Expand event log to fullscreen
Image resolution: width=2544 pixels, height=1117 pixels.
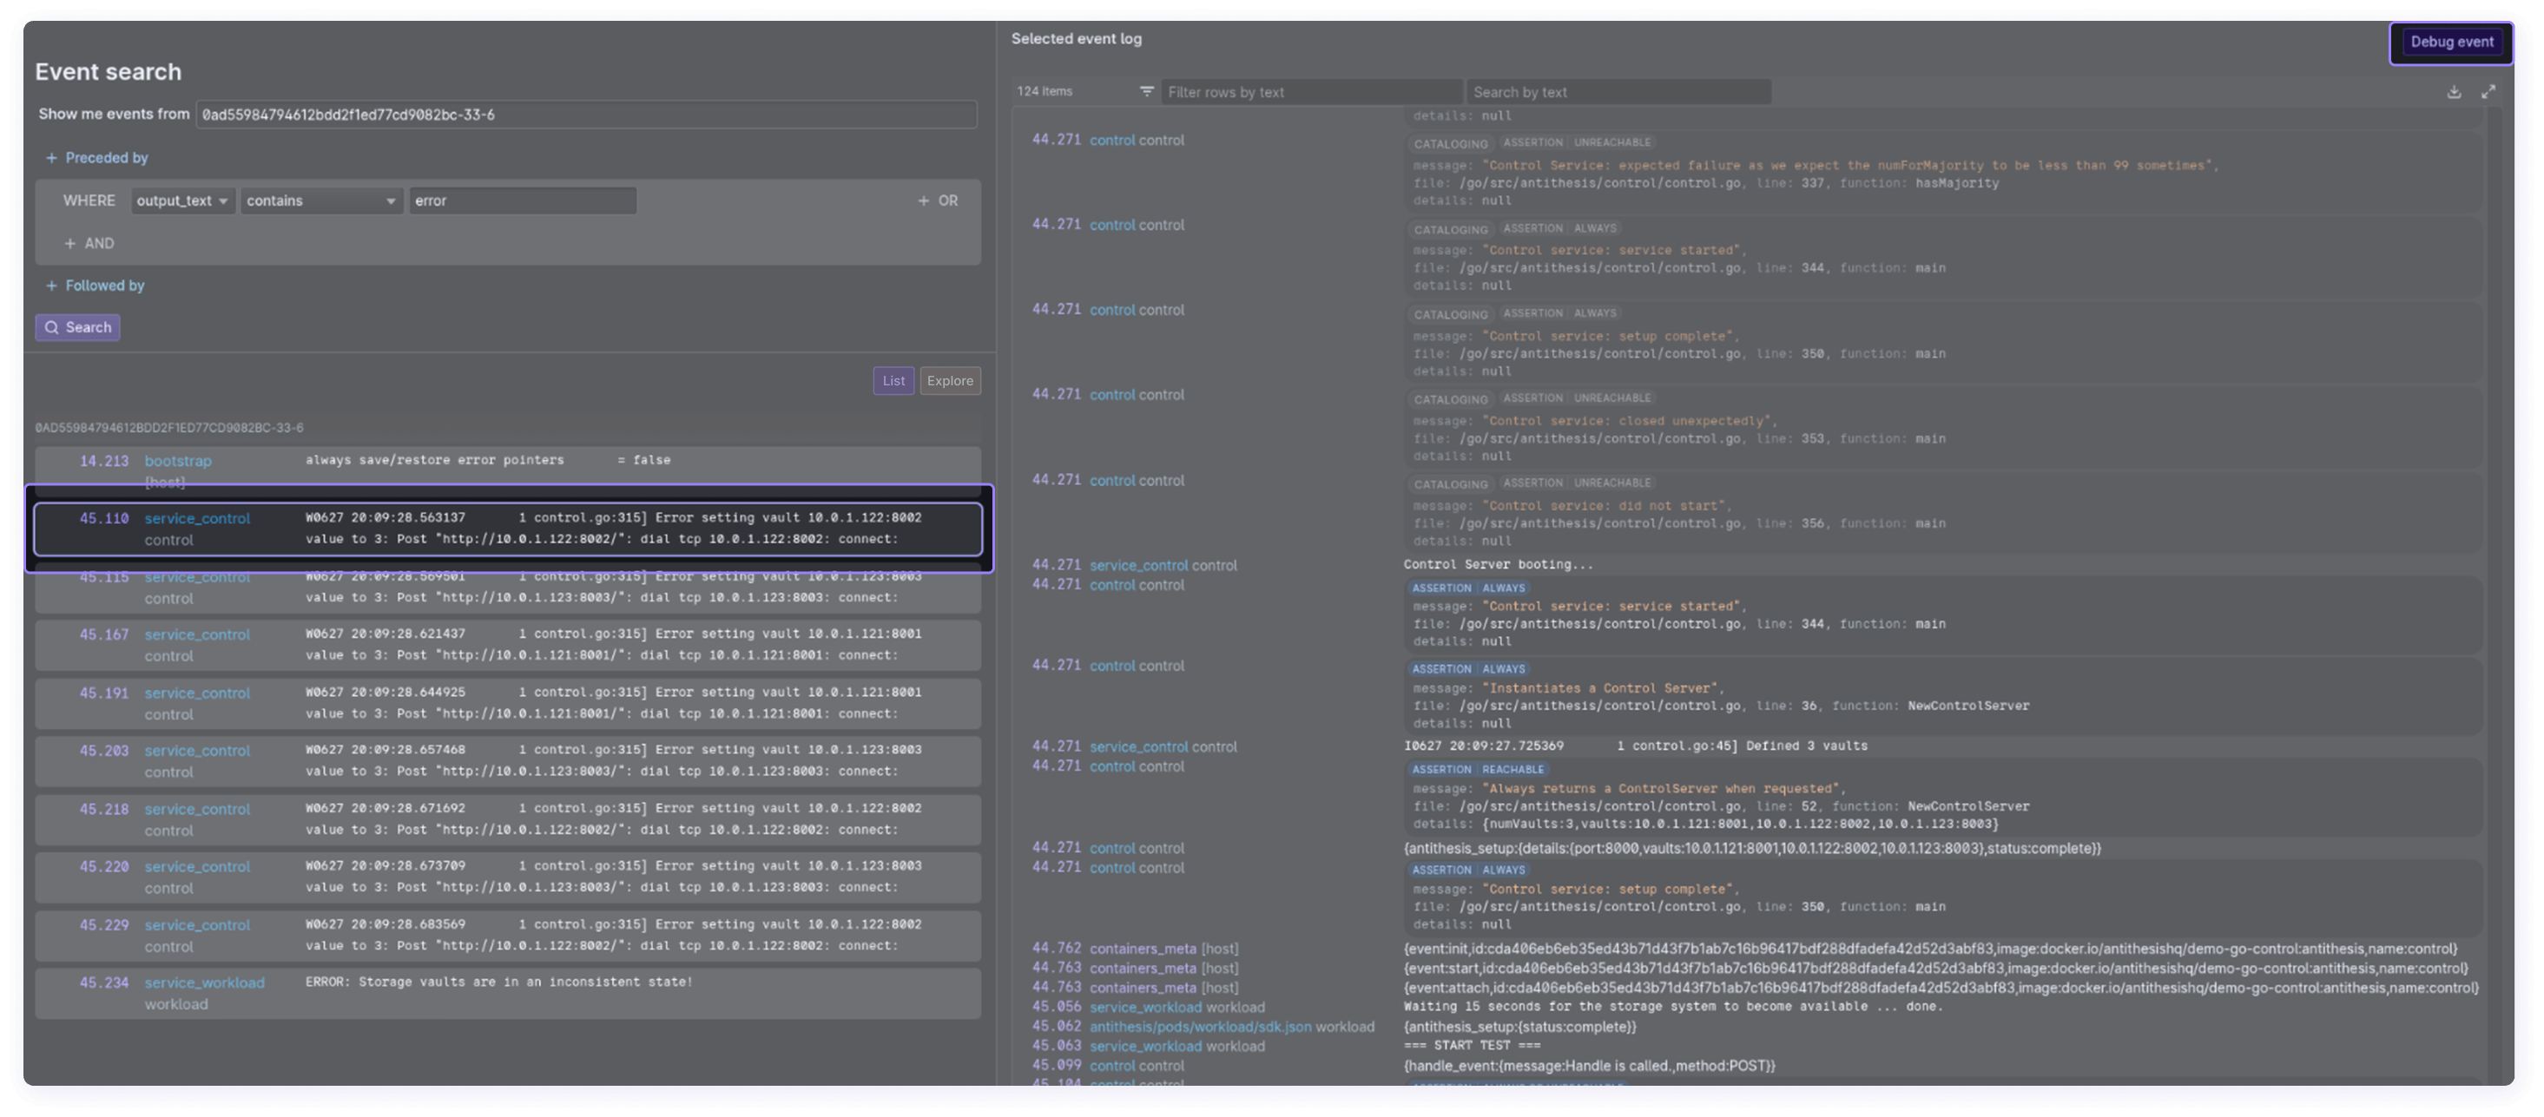[x=2488, y=92]
